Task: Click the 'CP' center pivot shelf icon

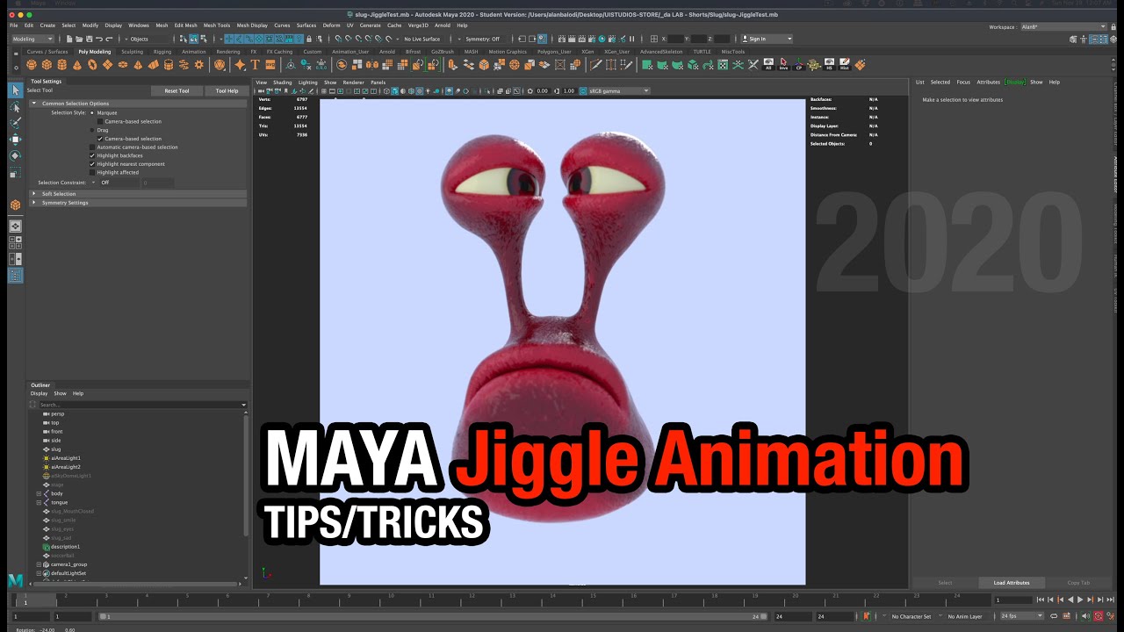Action: pyautogui.click(x=799, y=64)
